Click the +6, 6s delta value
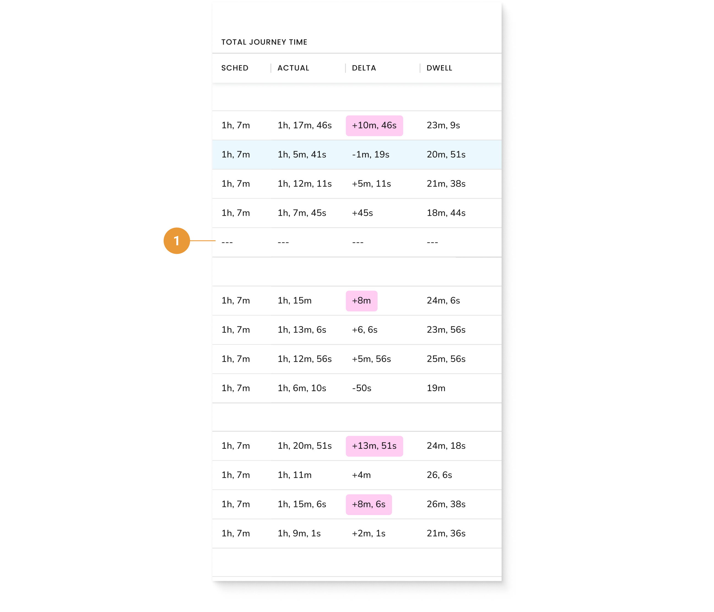714x612 pixels. 365,330
